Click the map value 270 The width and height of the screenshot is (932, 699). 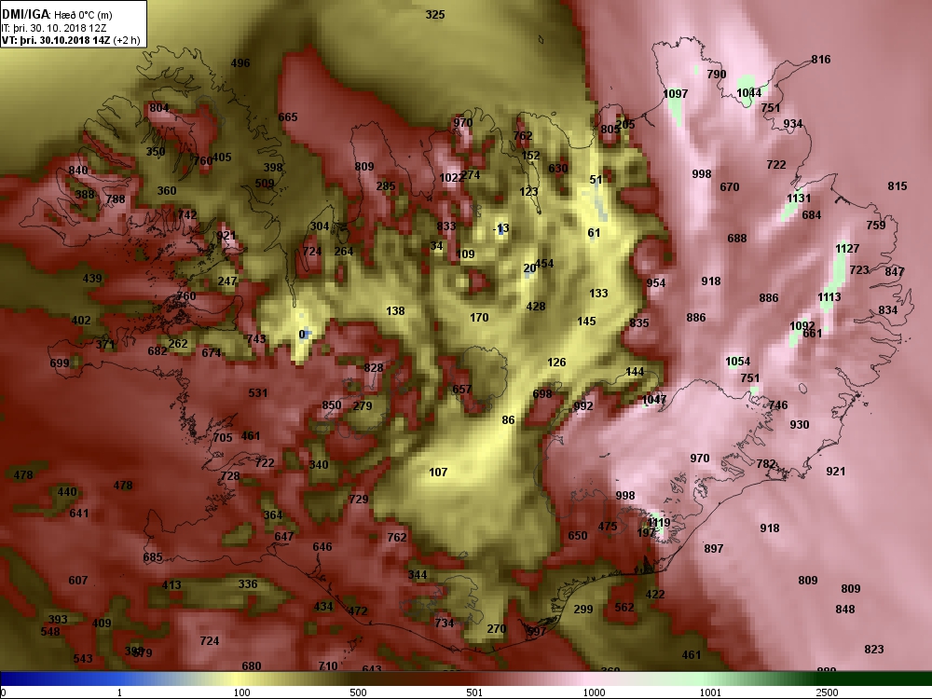(497, 628)
